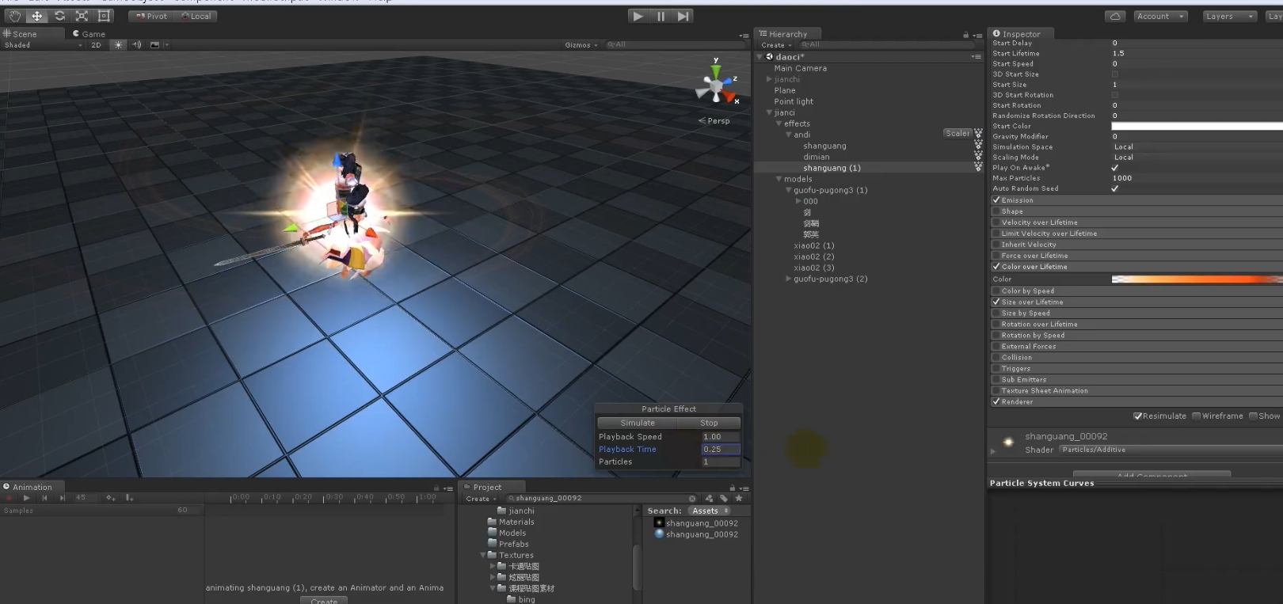
Task: Select the Scale tool
Action: click(x=82, y=16)
